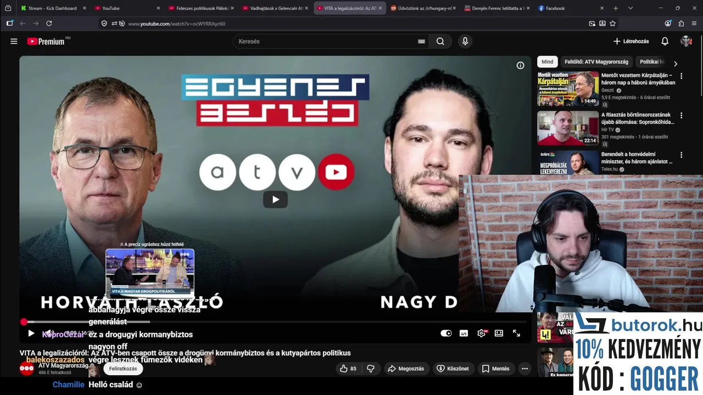
Task: Click the tracking protection shield icon
Action: (x=104, y=24)
